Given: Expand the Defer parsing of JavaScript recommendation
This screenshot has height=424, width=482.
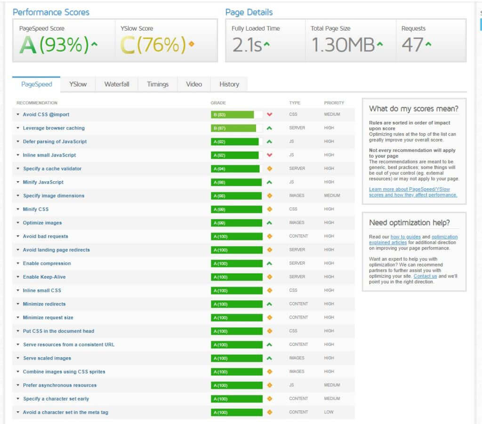Looking at the screenshot, I should tap(55, 142).
